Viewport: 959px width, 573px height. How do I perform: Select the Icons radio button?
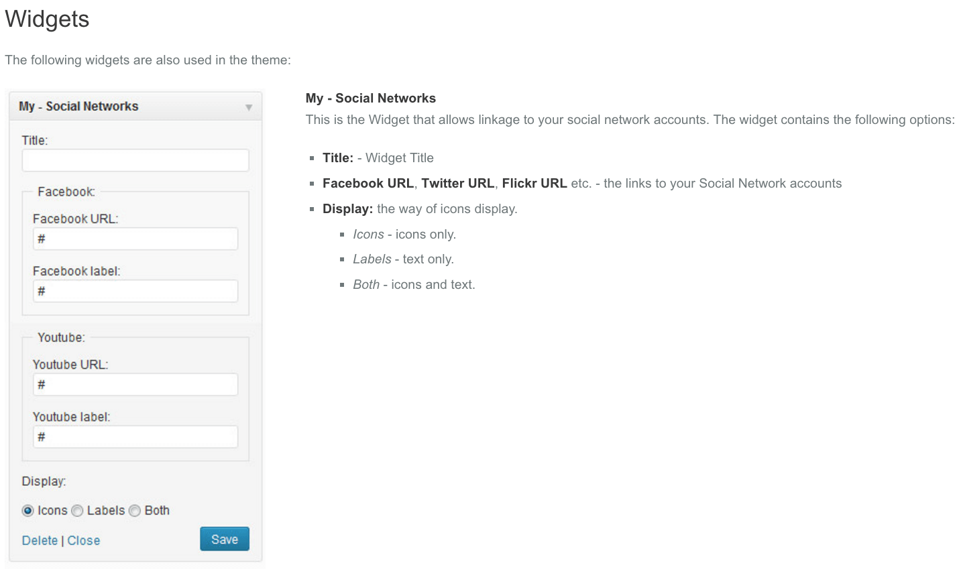27,511
